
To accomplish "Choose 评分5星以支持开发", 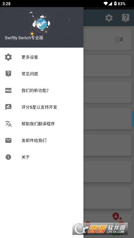I will (x=42, y=107).
